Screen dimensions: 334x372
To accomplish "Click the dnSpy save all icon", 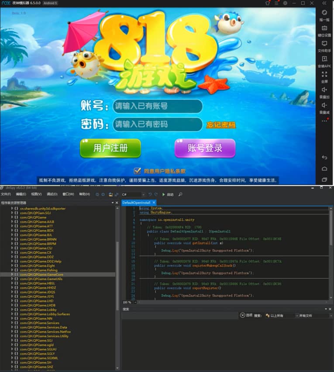I will 117,194.
